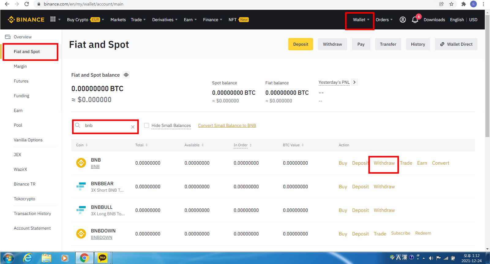Viewport: 490px width, 264px height.
Task: Click Convert Small Balance to BNB link
Action: 227,125
